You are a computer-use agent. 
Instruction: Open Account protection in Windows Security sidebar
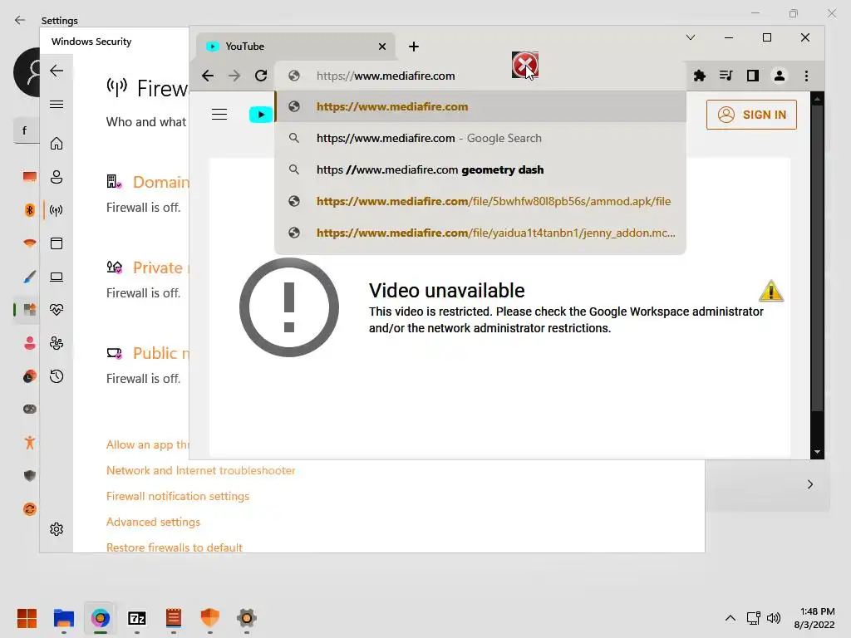[x=57, y=178]
